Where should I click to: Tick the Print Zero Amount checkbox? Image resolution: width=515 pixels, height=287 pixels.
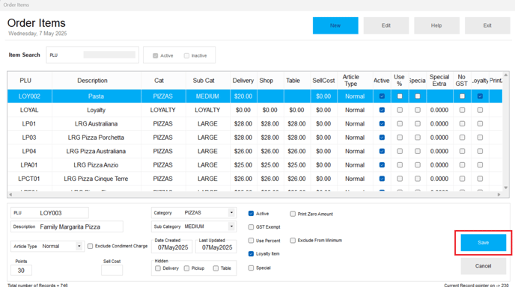(293, 214)
